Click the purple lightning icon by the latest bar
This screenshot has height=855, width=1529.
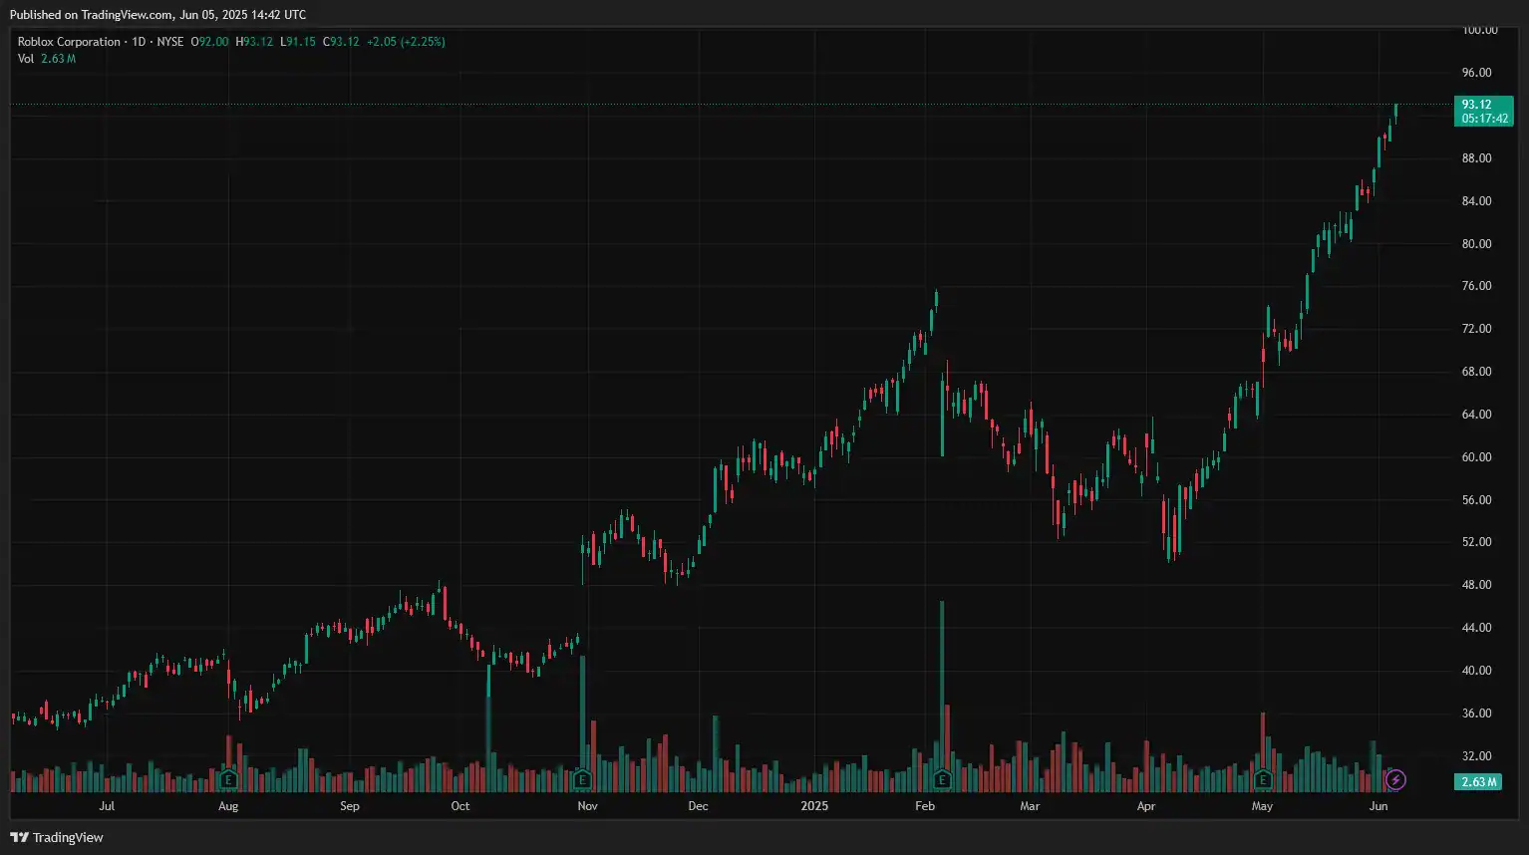pyautogui.click(x=1395, y=781)
